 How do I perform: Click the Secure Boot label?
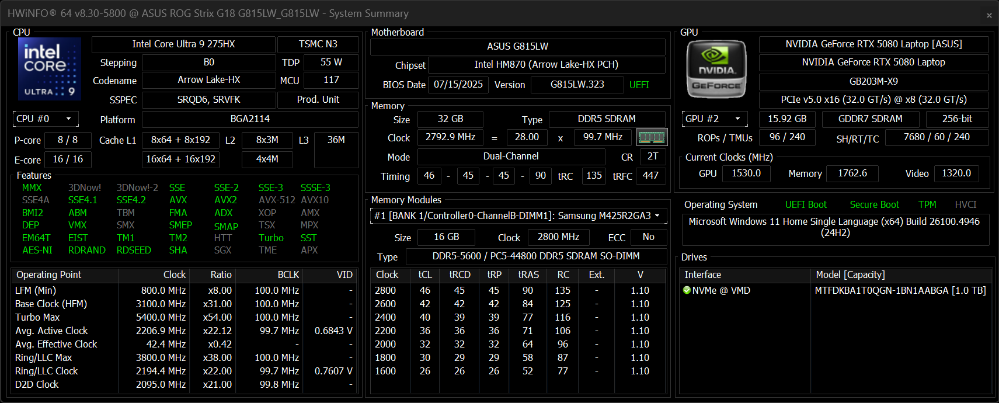pyautogui.click(x=874, y=205)
